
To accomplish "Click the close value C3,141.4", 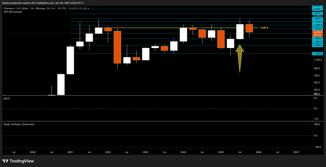I will pyautogui.click(x=84, y=8).
